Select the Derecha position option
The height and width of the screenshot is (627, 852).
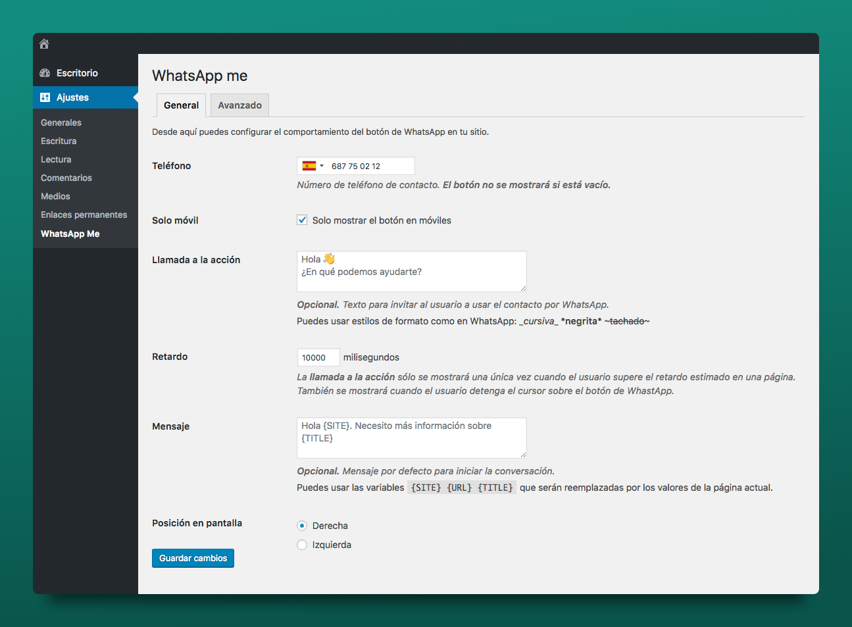pyautogui.click(x=302, y=526)
